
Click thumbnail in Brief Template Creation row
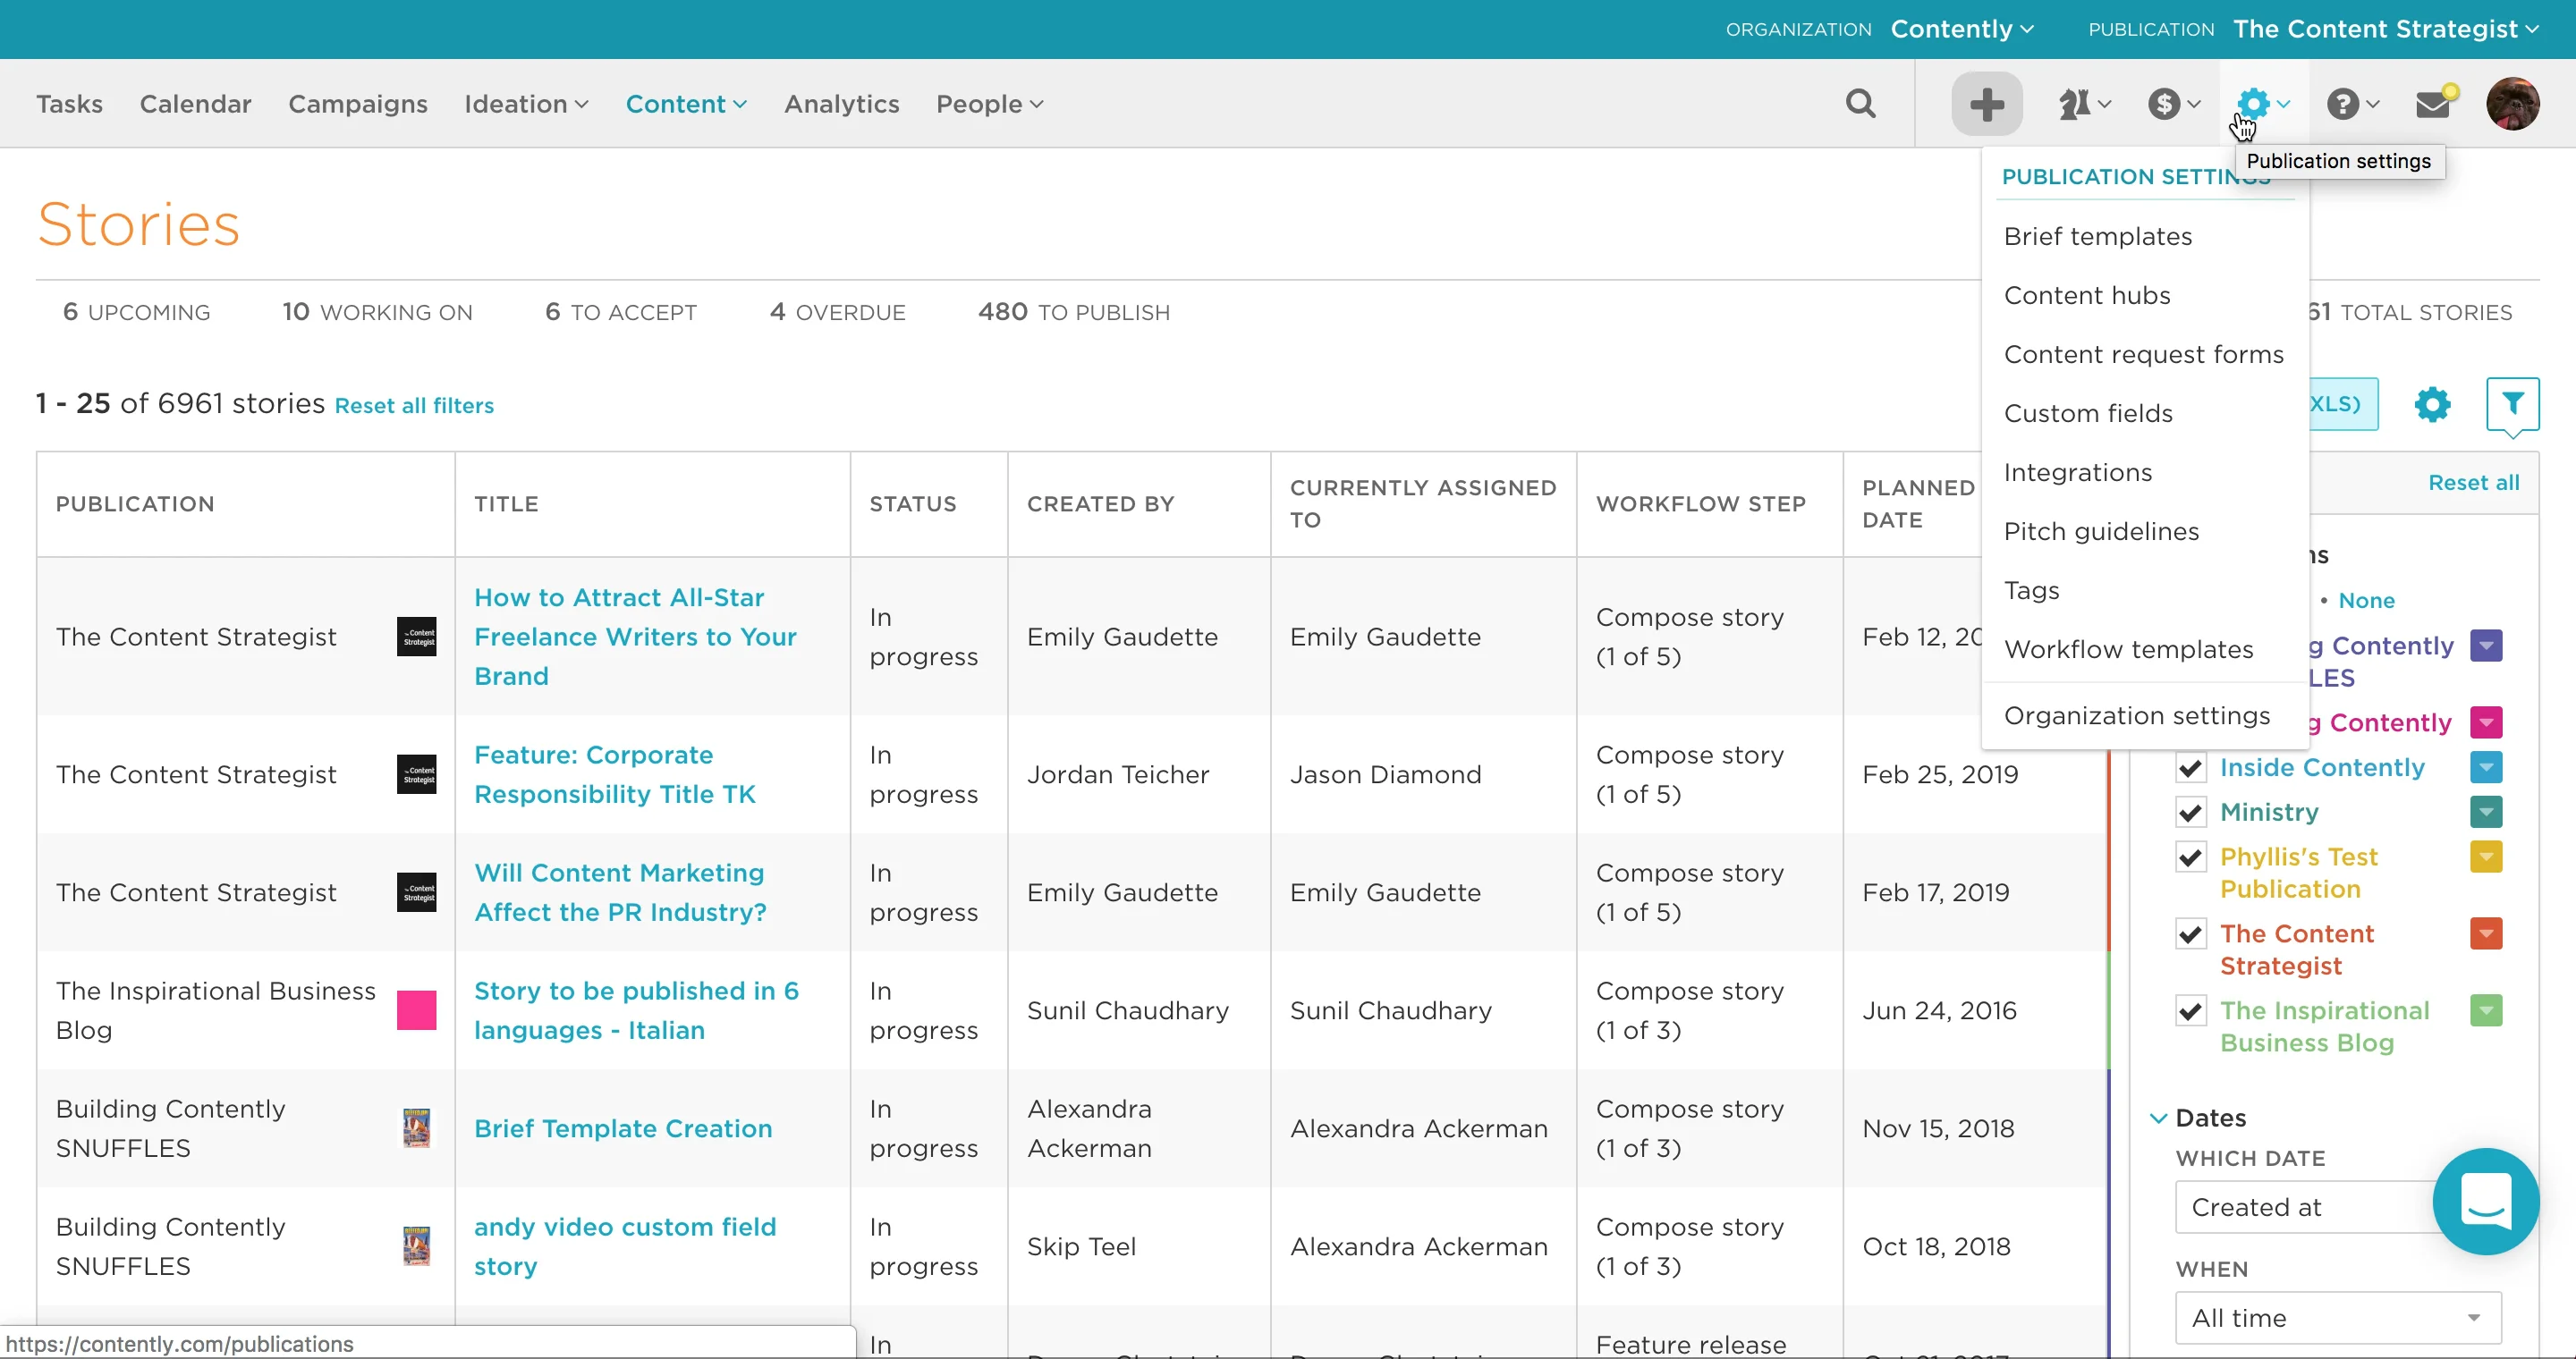click(x=416, y=1128)
